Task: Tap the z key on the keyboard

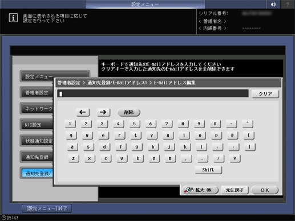Action: pos(74,158)
